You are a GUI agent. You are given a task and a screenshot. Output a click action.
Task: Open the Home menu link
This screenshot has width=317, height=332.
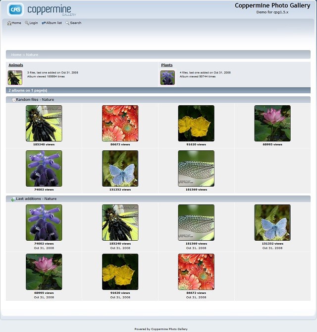tap(16, 23)
